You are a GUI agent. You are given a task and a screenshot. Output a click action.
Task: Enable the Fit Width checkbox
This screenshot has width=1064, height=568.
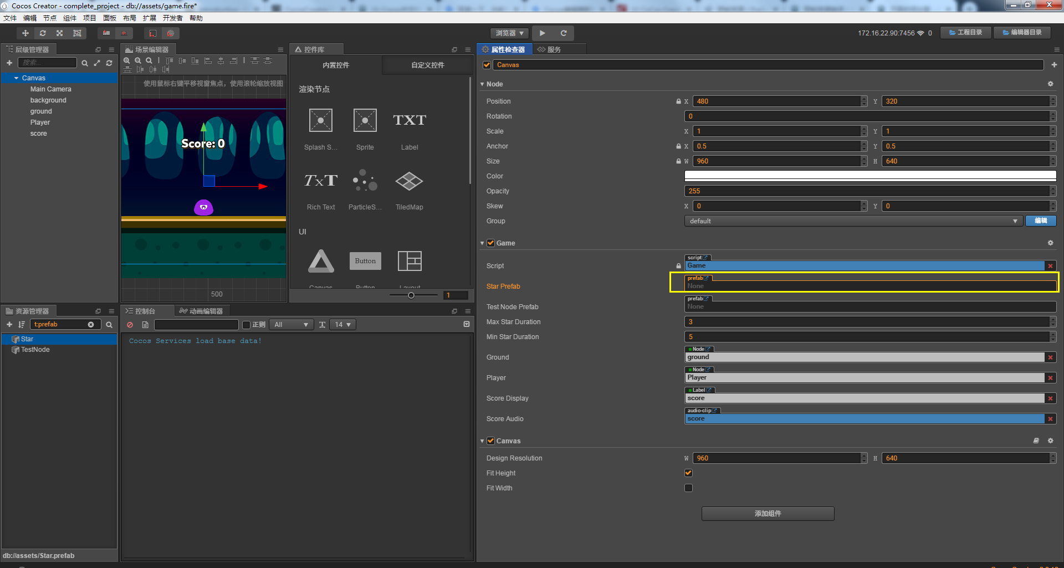[x=688, y=488]
